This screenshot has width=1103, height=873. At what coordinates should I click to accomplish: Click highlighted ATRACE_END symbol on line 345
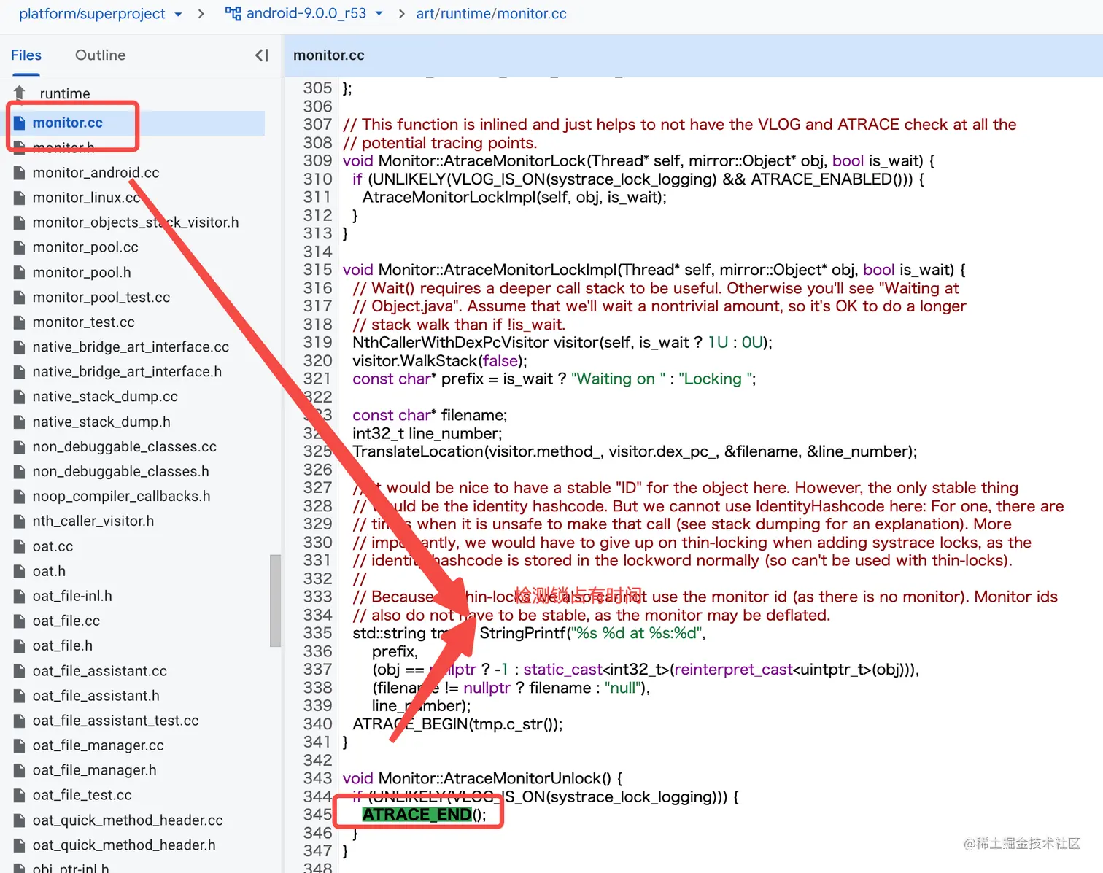pyautogui.click(x=417, y=815)
